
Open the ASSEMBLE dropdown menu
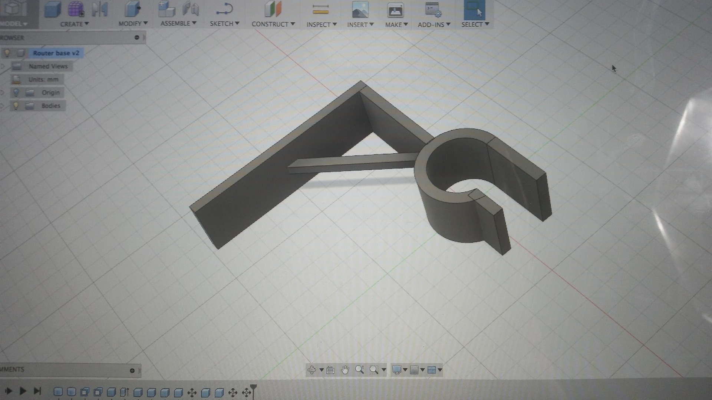click(x=178, y=23)
